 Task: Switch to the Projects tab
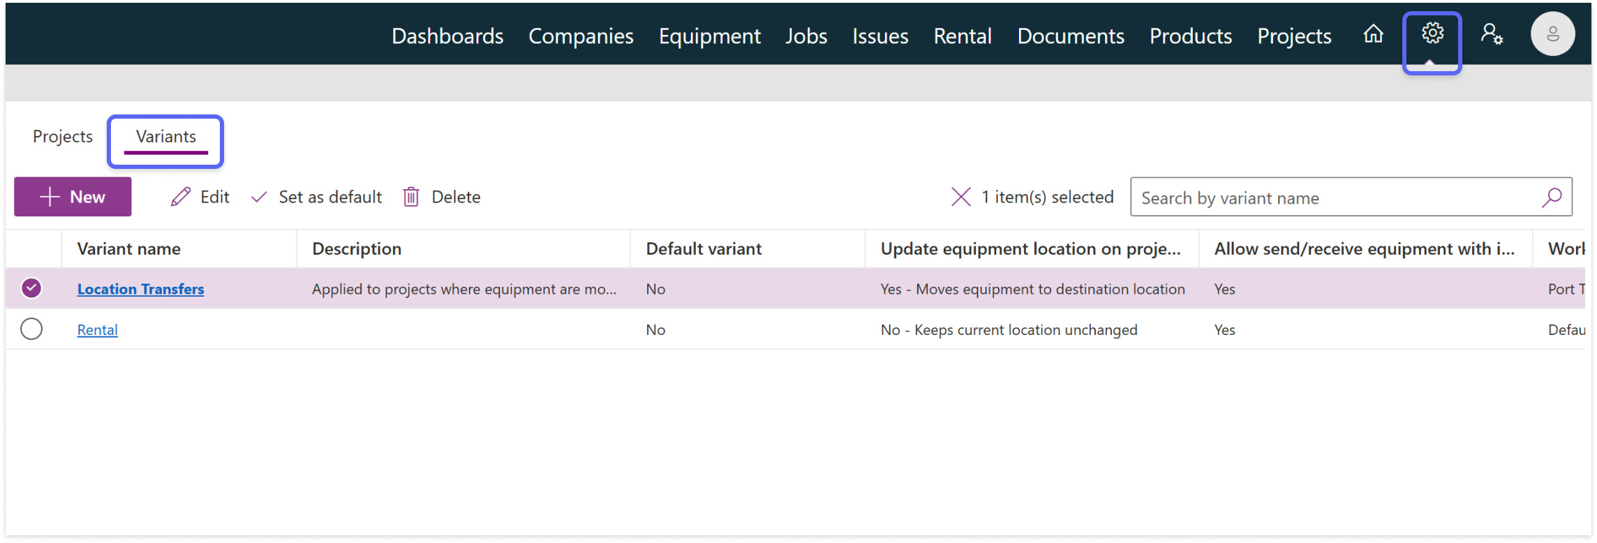[x=63, y=137]
